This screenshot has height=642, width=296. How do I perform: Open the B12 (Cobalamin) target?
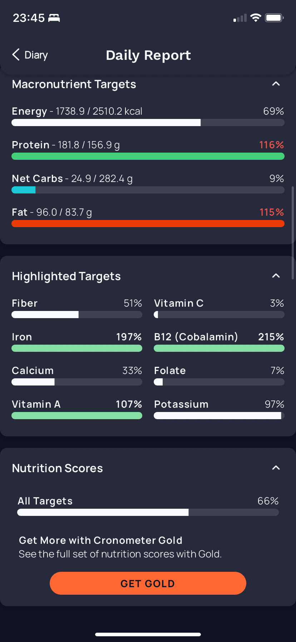pyautogui.click(x=219, y=342)
